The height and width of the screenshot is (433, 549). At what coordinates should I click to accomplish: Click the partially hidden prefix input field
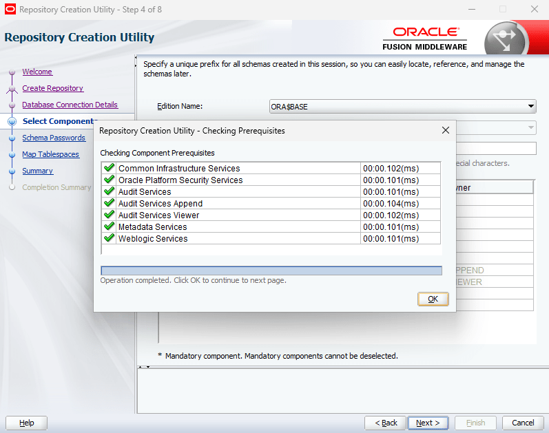496,149
